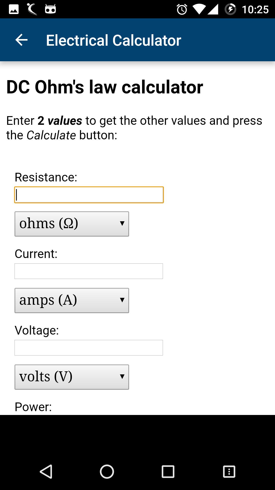Tap the Electrical Calculator title
The image size is (275, 490).
tap(114, 40)
